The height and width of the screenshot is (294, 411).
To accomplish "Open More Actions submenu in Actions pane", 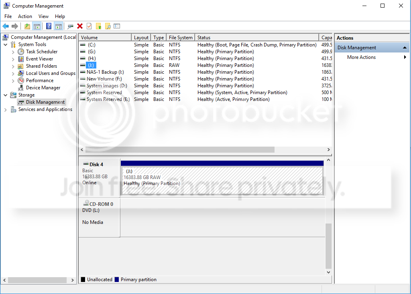I will [x=372, y=57].
